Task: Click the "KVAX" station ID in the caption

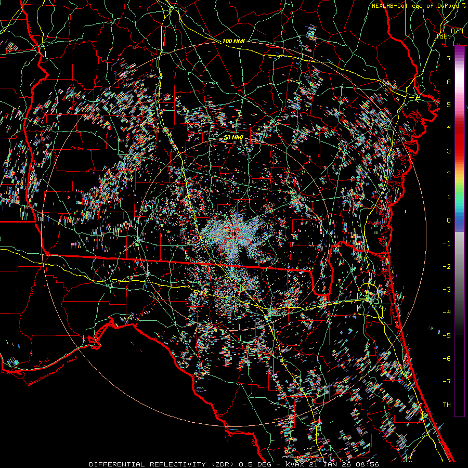Action: point(295,464)
